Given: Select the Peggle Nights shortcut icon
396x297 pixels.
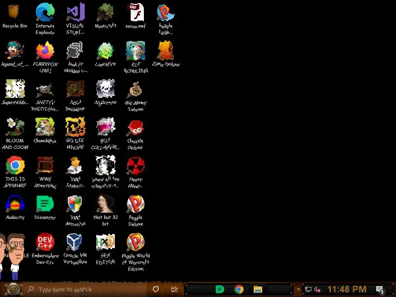Looking at the screenshot, I should pyautogui.click(x=166, y=12).
